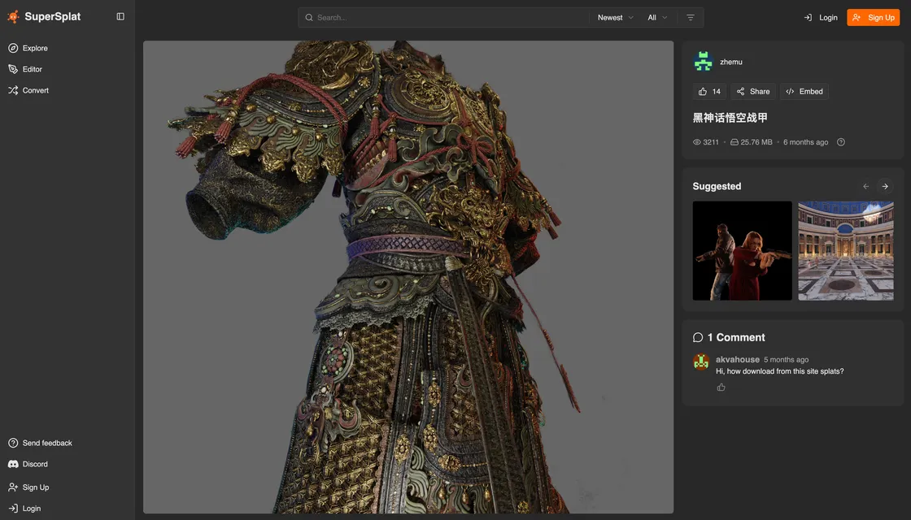
Task: Open the Newest sort dropdown
Action: (615, 17)
